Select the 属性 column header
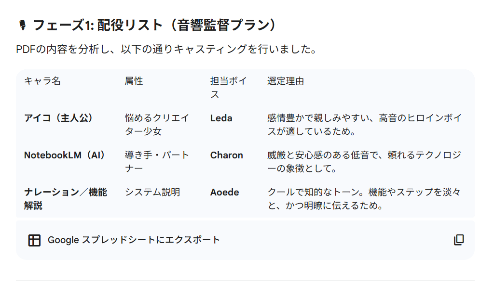This screenshot has height=284, width=494. coord(134,81)
